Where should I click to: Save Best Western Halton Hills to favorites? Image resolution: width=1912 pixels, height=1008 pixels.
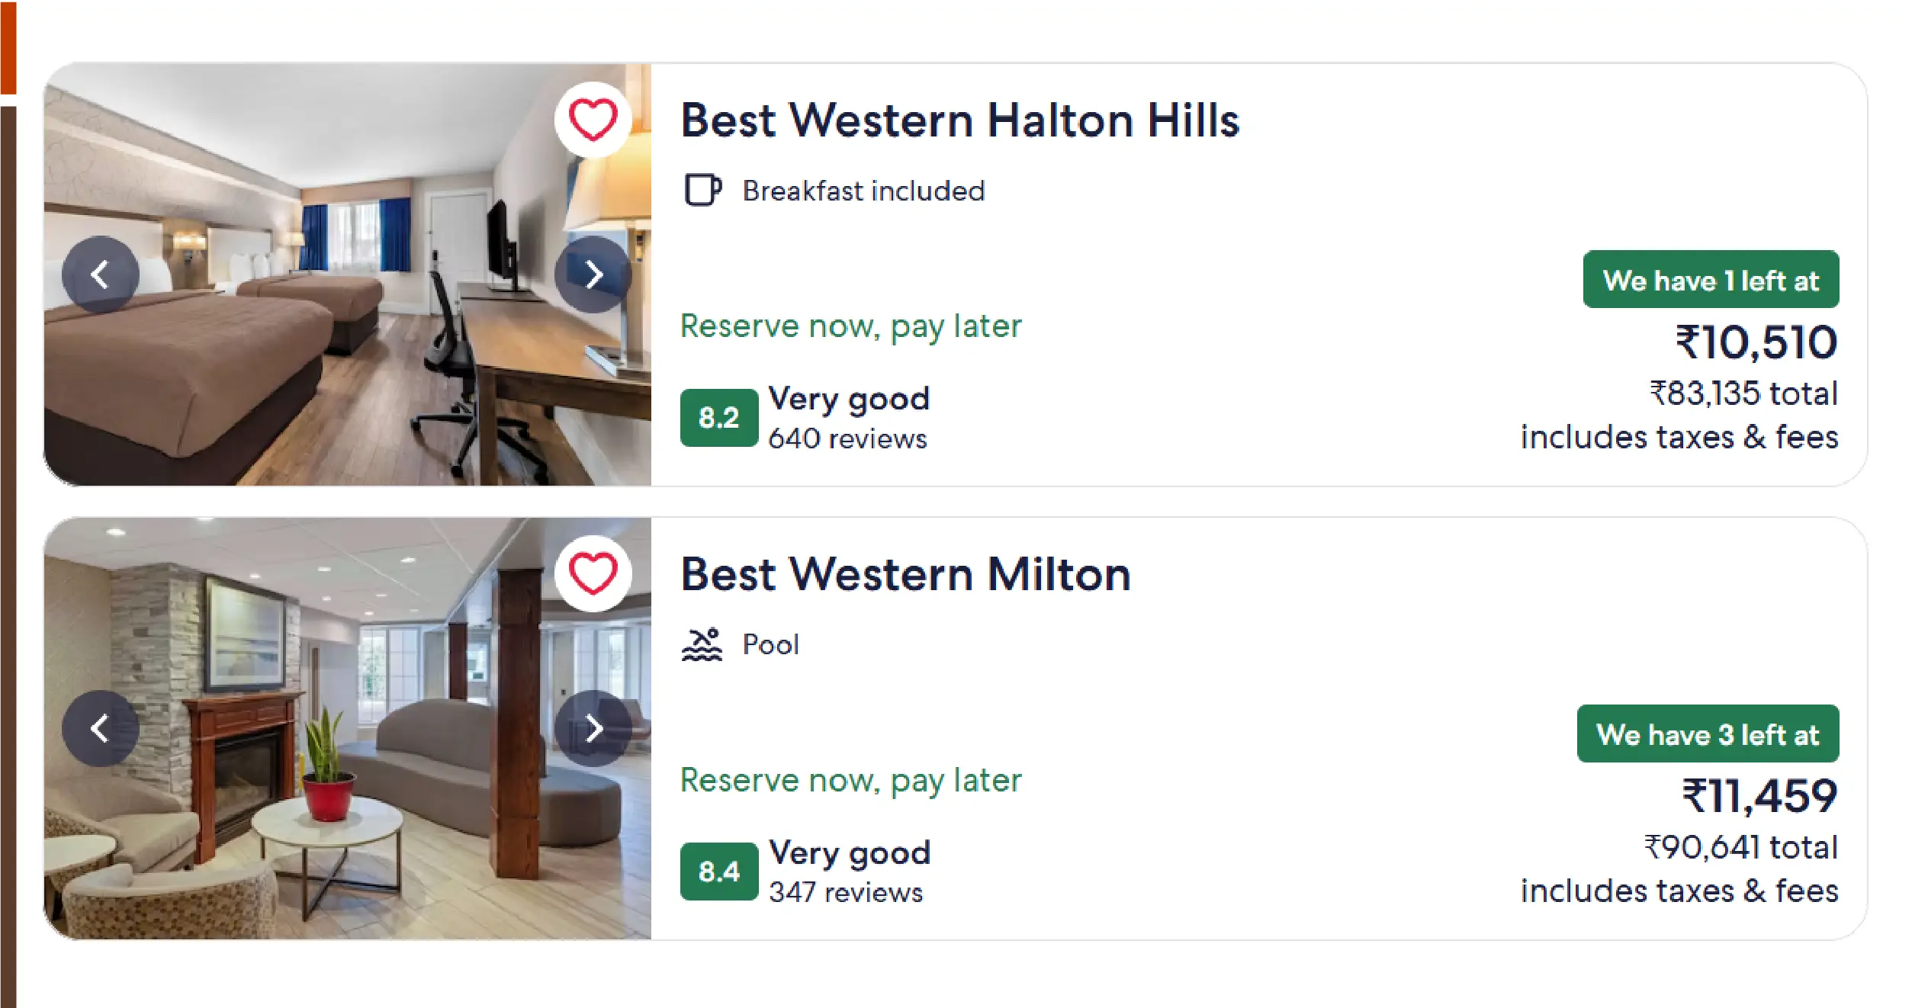click(593, 120)
